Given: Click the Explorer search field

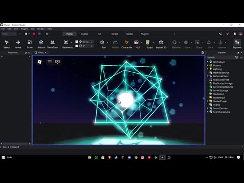Looking at the screenshot, I should click(220, 57).
